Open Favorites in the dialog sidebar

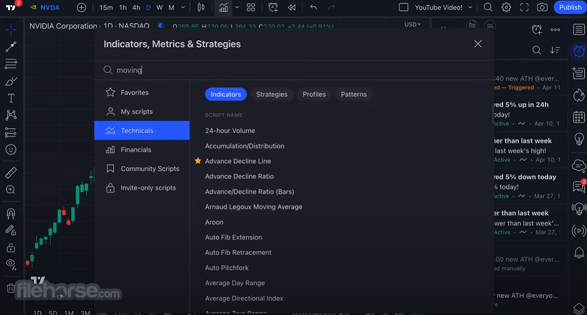[x=142, y=92]
